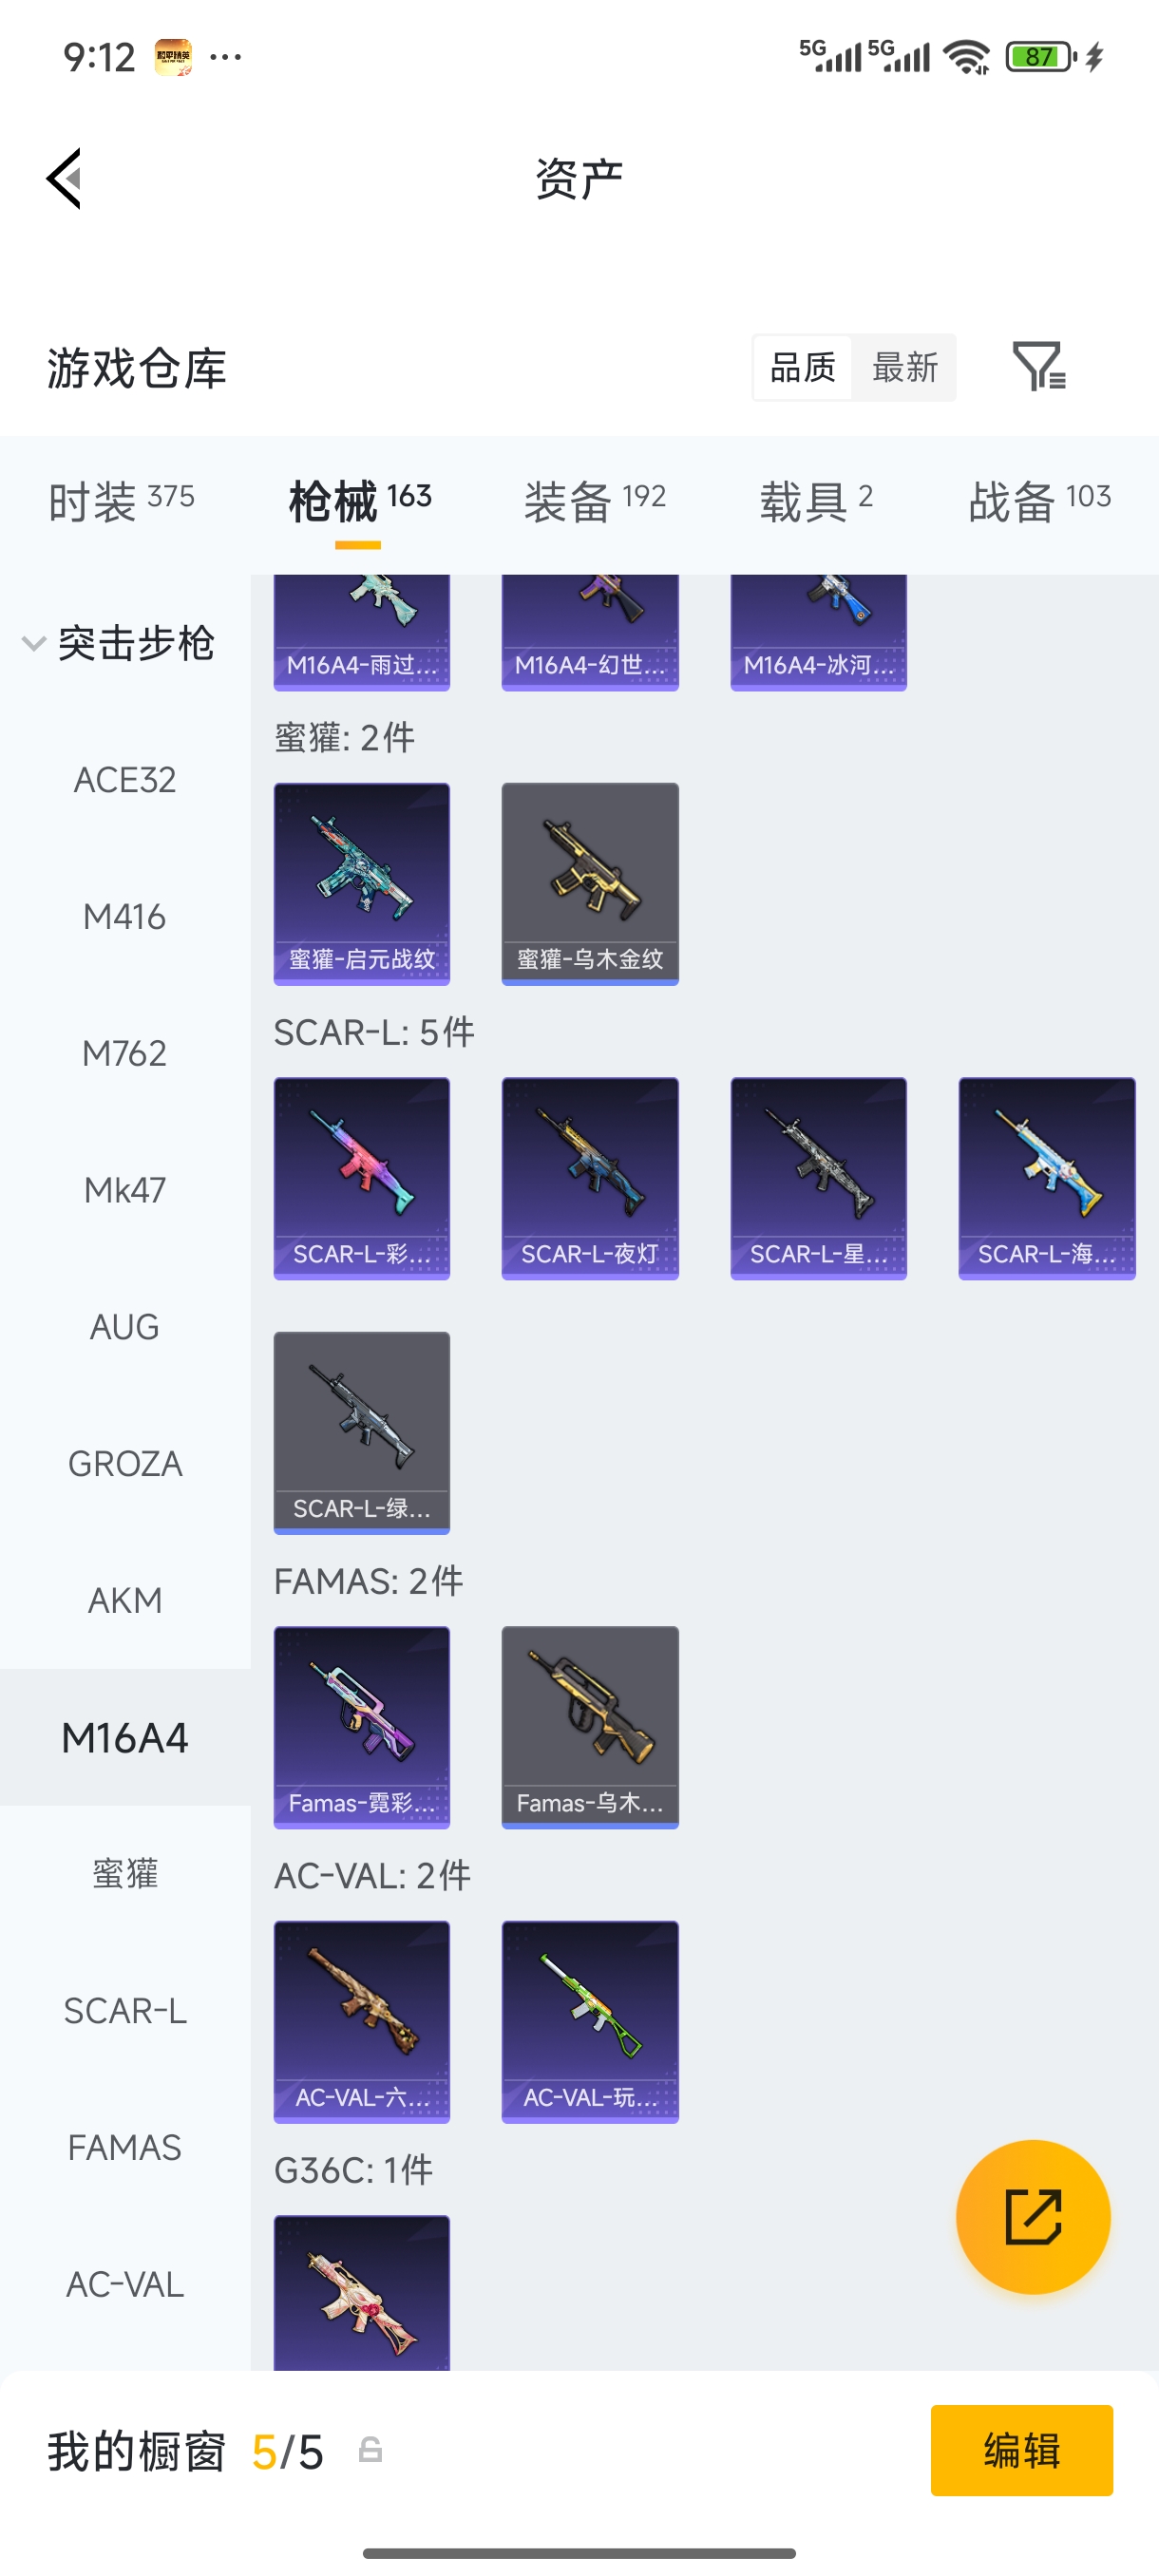Screen dimensions: 1159x2576
Task: Select GROZA in the weapon list
Action: click(x=125, y=1463)
